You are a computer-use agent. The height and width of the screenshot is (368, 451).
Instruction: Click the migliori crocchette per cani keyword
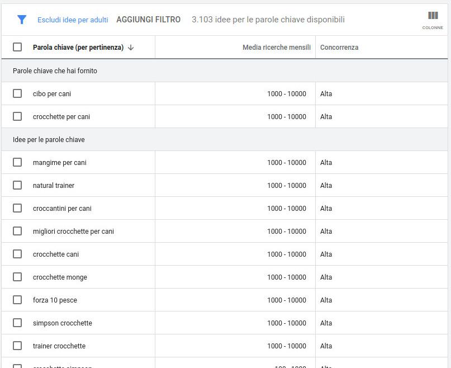73,232
